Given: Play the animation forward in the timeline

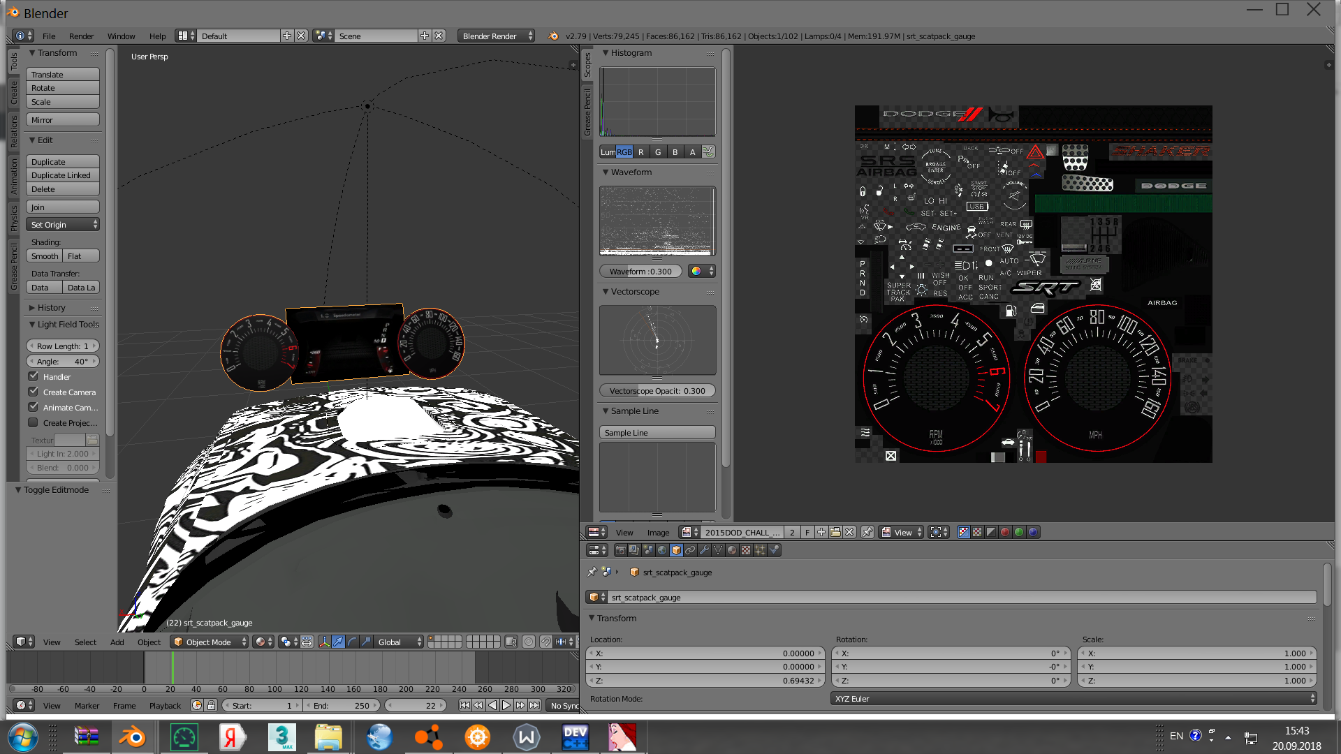Looking at the screenshot, I should click(x=506, y=705).
